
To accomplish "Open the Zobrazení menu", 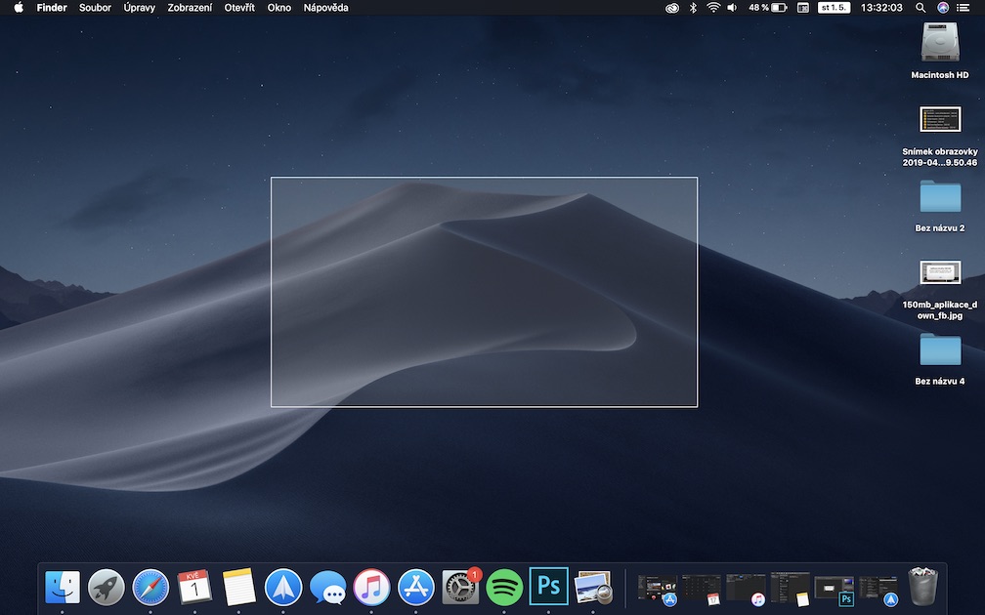I will pyautogui.click(x=190, y=8).
